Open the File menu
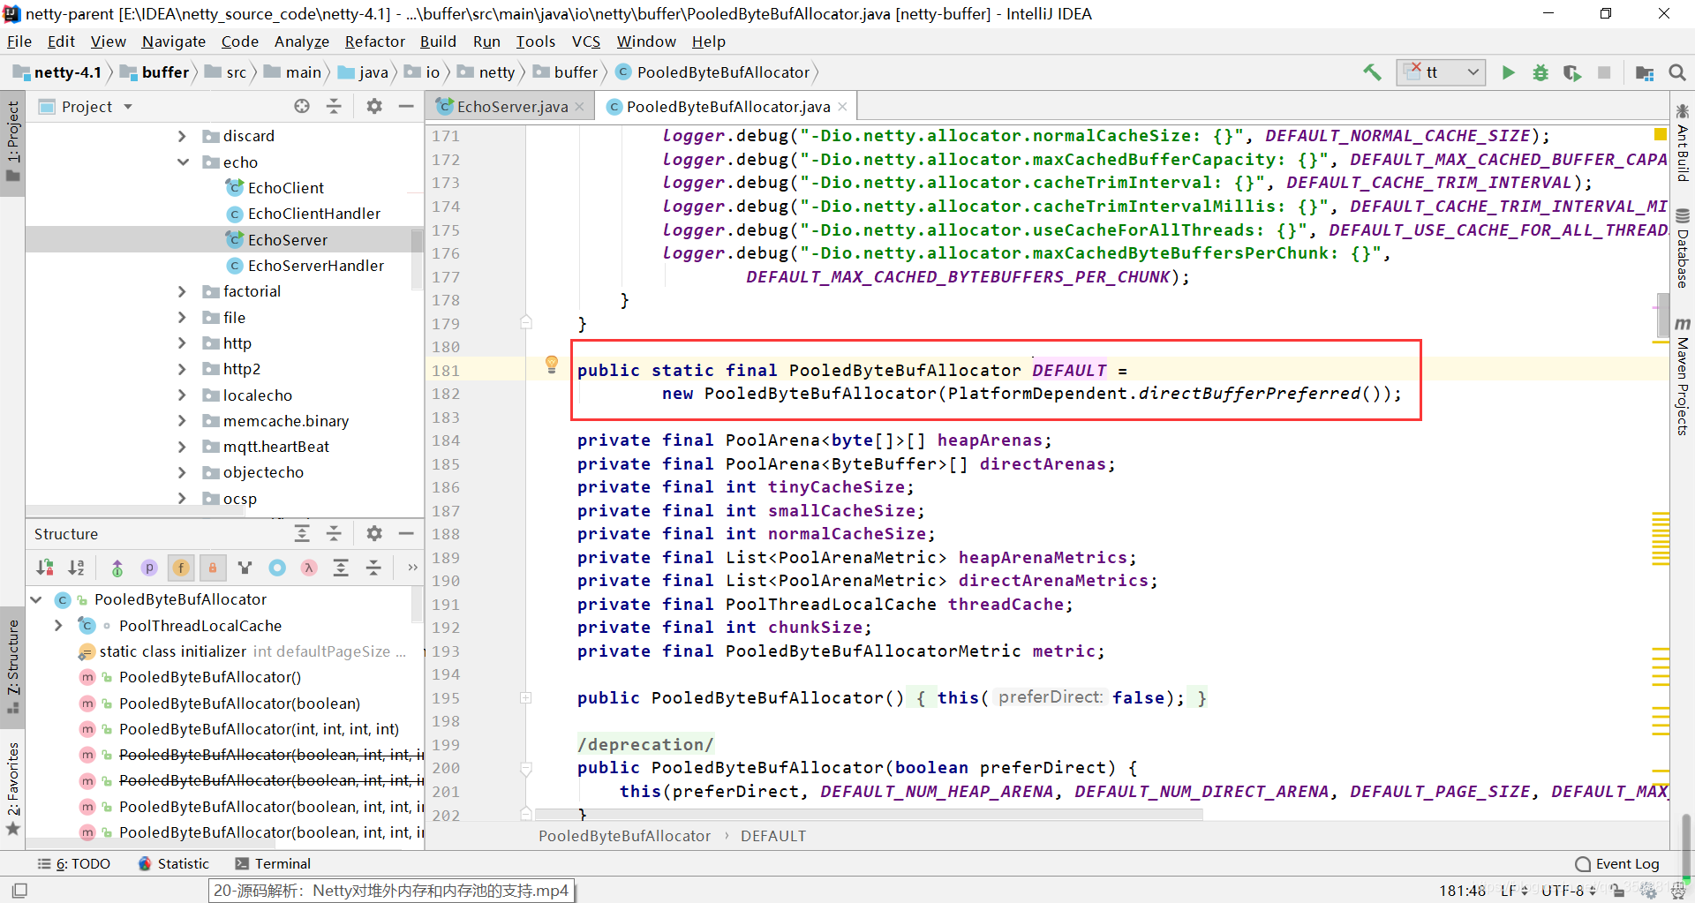 coord(19,41)
